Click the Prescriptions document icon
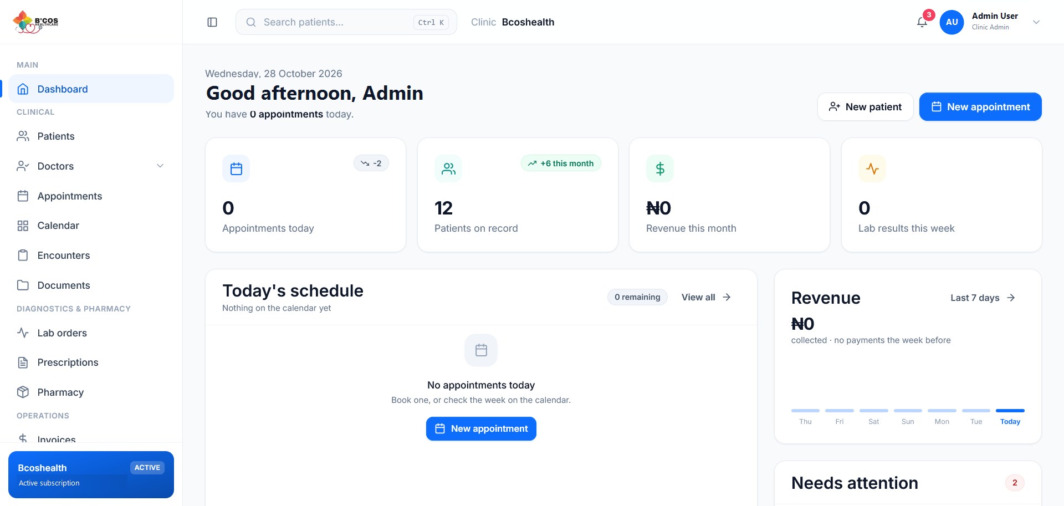Screen dimensions: 1064x506 [x=23, y=362]
